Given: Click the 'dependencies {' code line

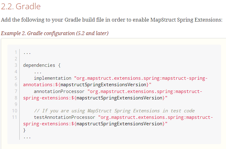Looking at the screenshot, I should point(42,65).
